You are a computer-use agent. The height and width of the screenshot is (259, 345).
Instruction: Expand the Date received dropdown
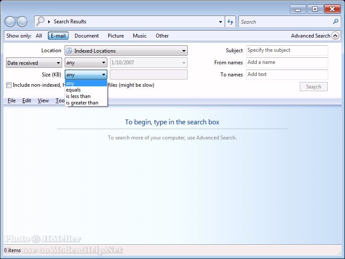tap(34, 63)
